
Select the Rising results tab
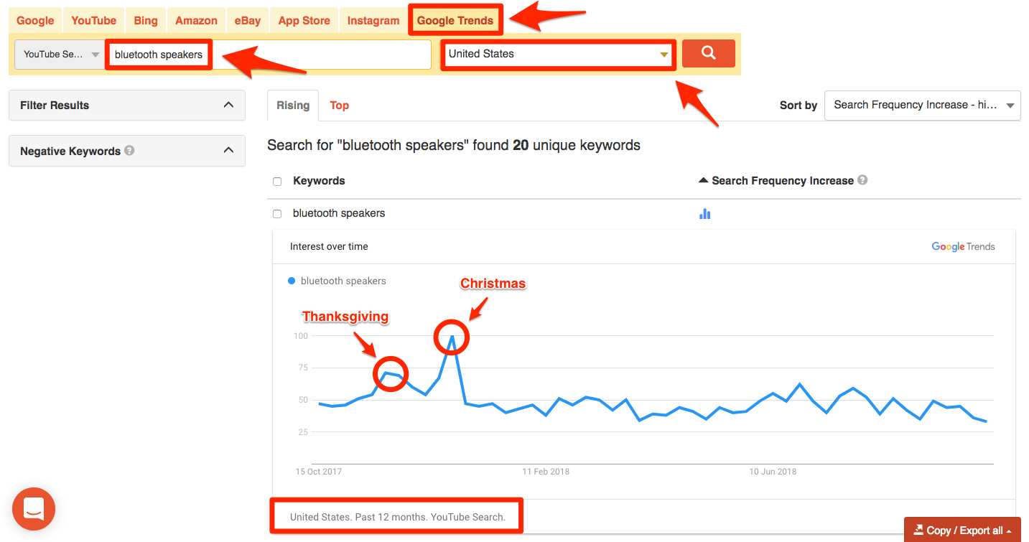pyautogui.click(x=293, y=106)
